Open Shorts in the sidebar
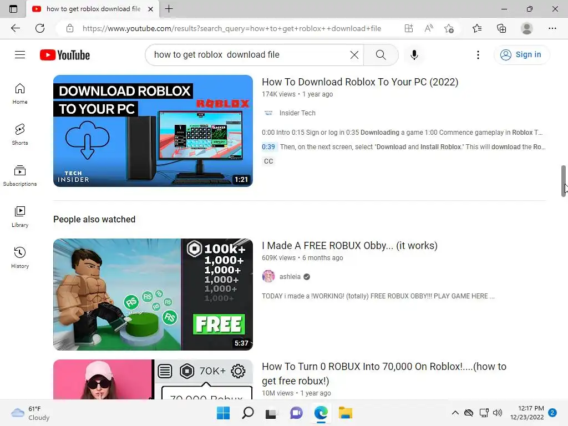 (20, 135)
